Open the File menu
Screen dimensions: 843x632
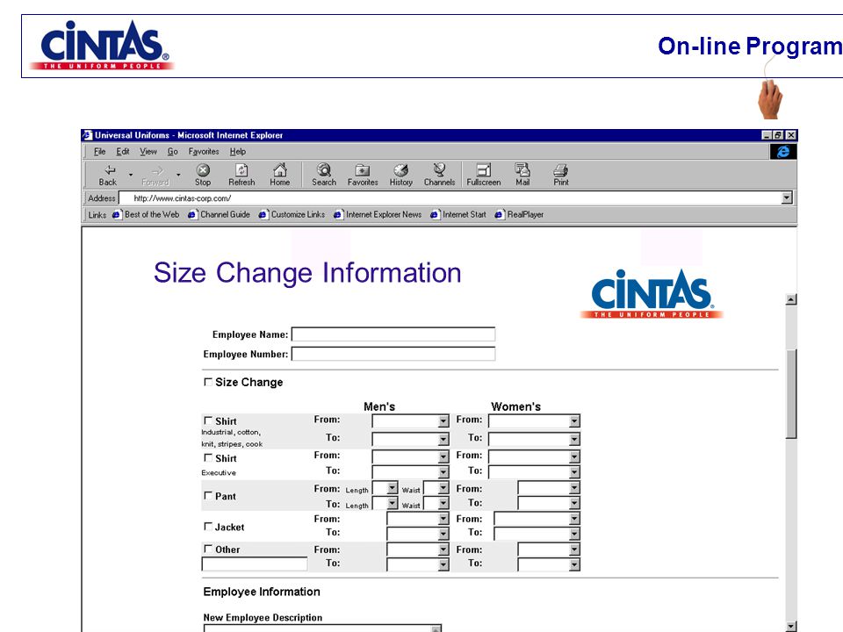pos(99,152)
